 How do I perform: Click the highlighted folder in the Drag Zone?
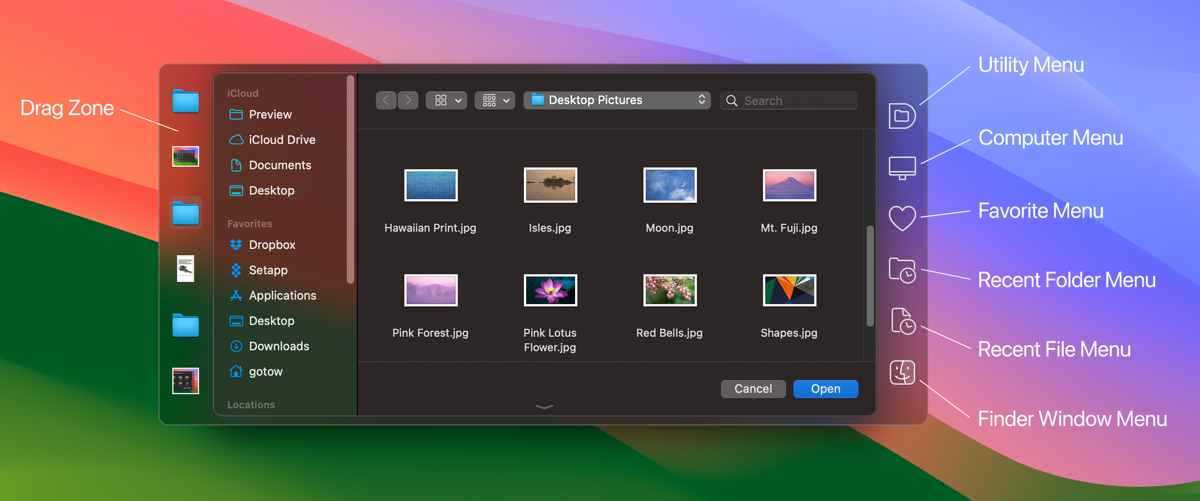point(185,213)
